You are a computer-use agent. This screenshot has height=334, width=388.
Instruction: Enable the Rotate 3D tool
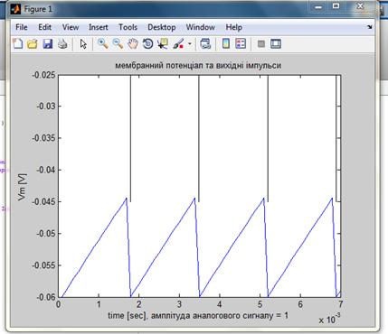tap(147, 44)
